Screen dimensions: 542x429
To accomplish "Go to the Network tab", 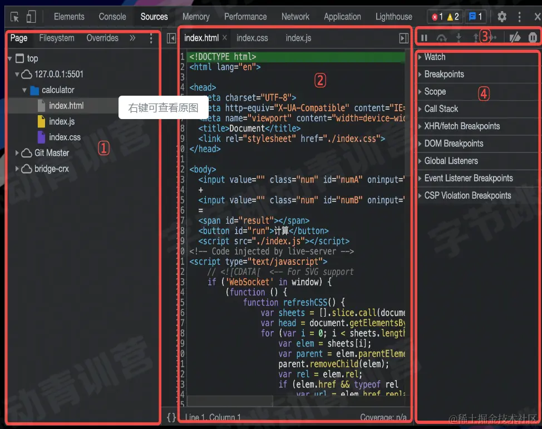I will click(295, 17).
